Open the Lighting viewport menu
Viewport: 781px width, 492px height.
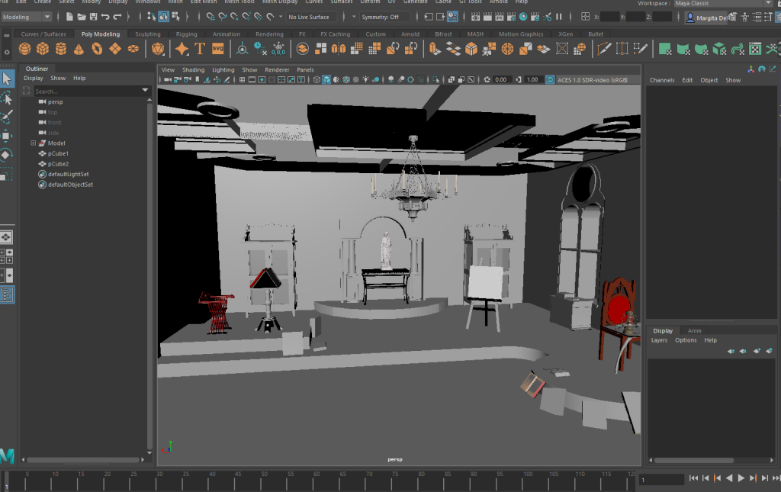(223, 69)
